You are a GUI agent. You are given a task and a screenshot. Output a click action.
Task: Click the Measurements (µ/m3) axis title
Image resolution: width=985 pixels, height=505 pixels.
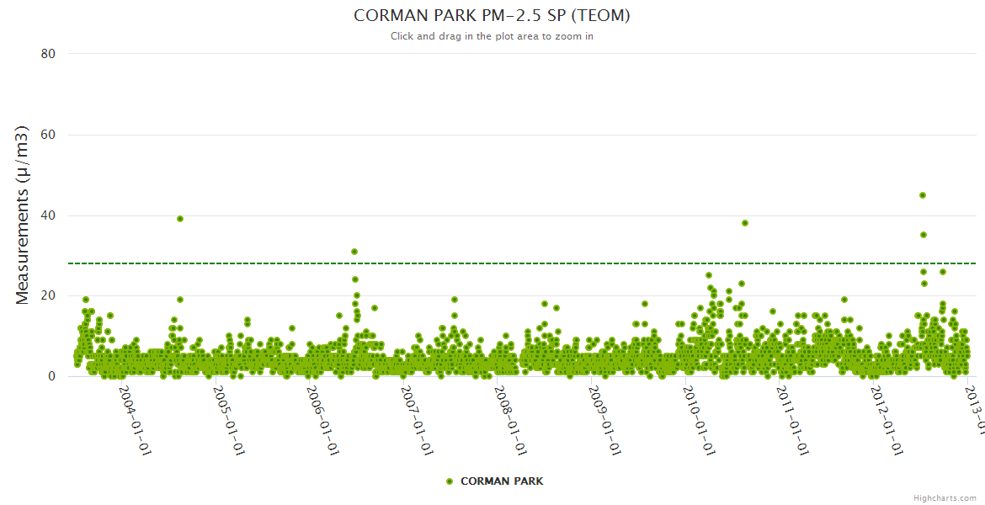pyautogui.click(x=23, y=215)
